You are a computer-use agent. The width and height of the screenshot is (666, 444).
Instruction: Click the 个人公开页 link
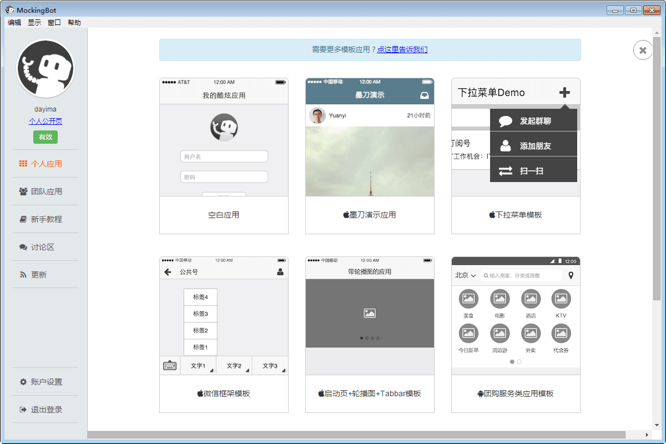[x=46, y=122]
